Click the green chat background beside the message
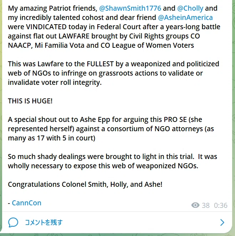 233,106
